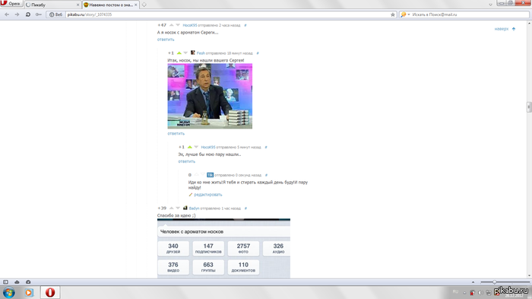Click the address bar URL field

coord(227,14)
